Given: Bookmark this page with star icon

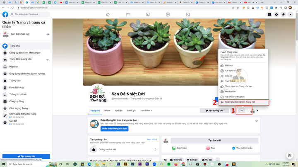Looking at the screenshot, I should pos(238,8).
